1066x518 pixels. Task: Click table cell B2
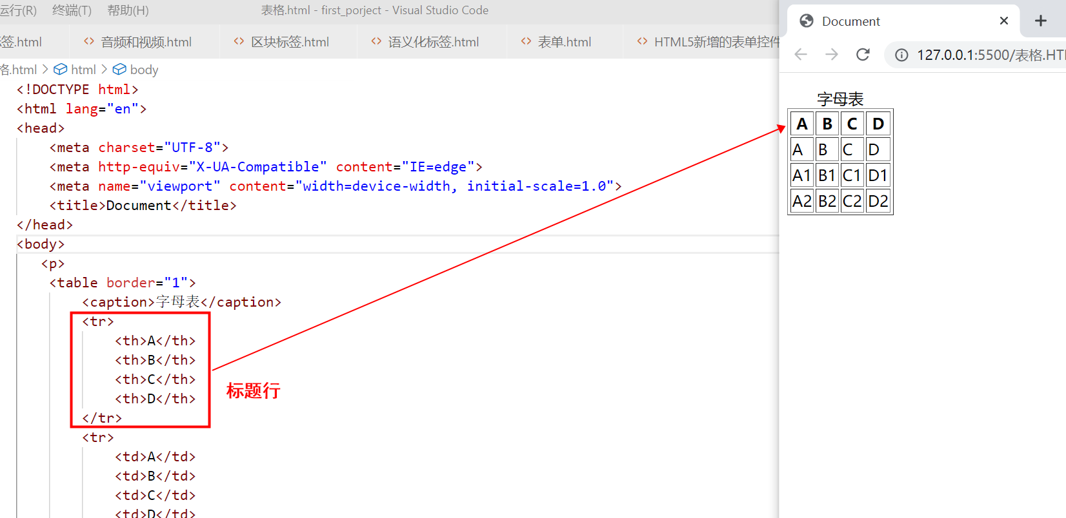click(x=827, y=201)
